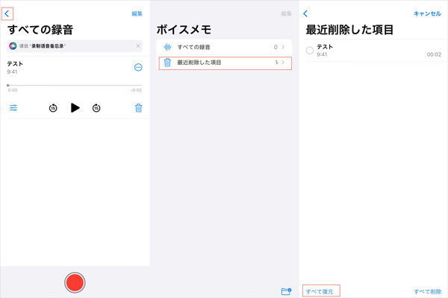Skip forward 15 seconds
Viewport: 448px width, 298px height.
[x=96, y=108]
